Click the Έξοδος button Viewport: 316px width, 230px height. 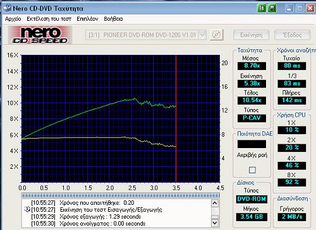293,35
